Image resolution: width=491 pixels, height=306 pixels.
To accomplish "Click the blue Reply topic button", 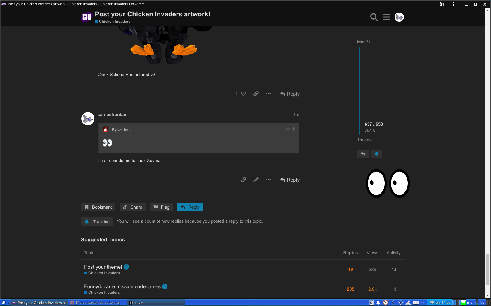I will tap(190, 207).
